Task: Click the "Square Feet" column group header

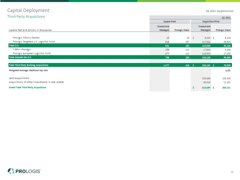Action: (170, 22)
